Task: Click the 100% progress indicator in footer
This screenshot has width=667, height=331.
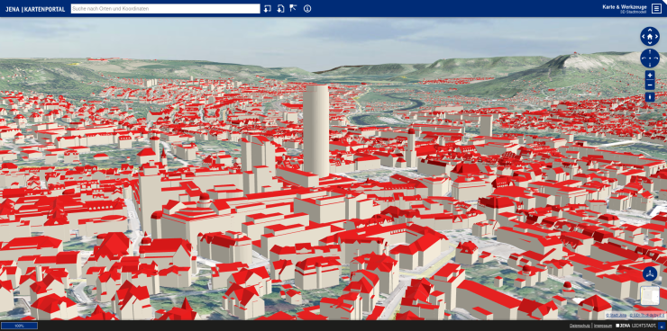Action: [x=19, y=326]
